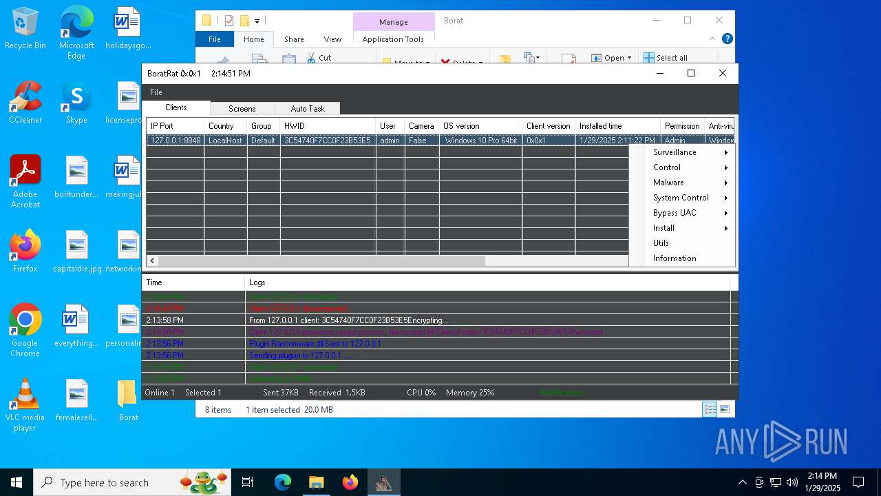881x496 pixels.
Task: Sort clients by Camera column
Action: 422,126
